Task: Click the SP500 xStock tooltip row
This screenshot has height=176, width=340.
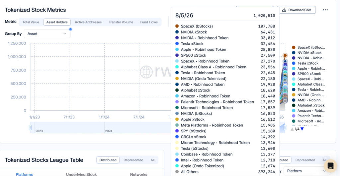Action: pos(225,55)
